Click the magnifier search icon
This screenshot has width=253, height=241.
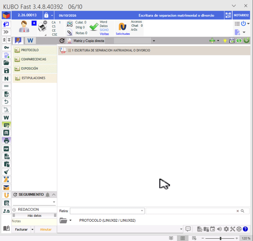click(x=242, y=211)
